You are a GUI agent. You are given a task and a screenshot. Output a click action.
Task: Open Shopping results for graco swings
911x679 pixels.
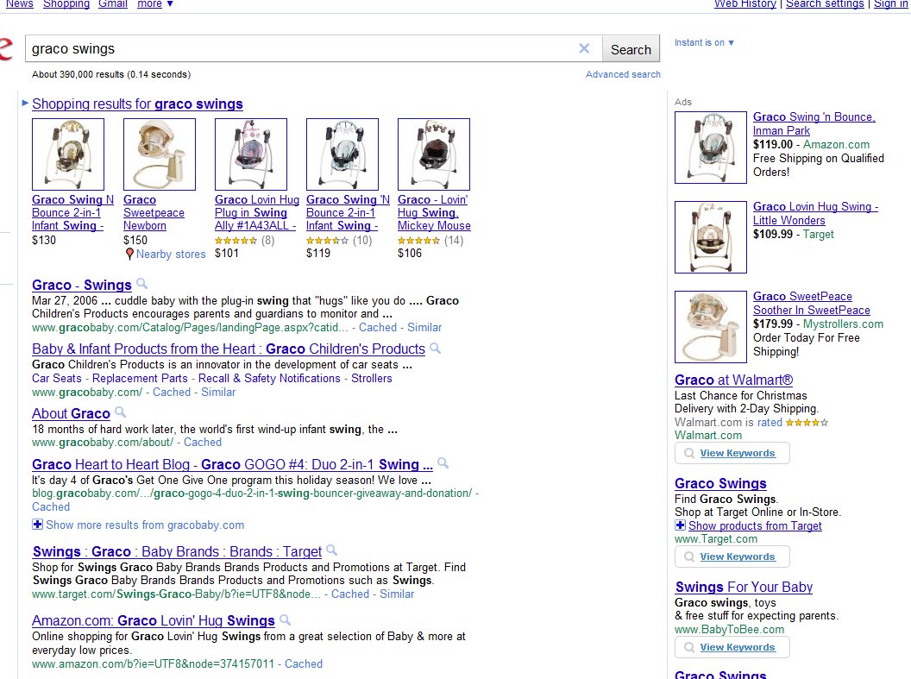coord(137,104)
